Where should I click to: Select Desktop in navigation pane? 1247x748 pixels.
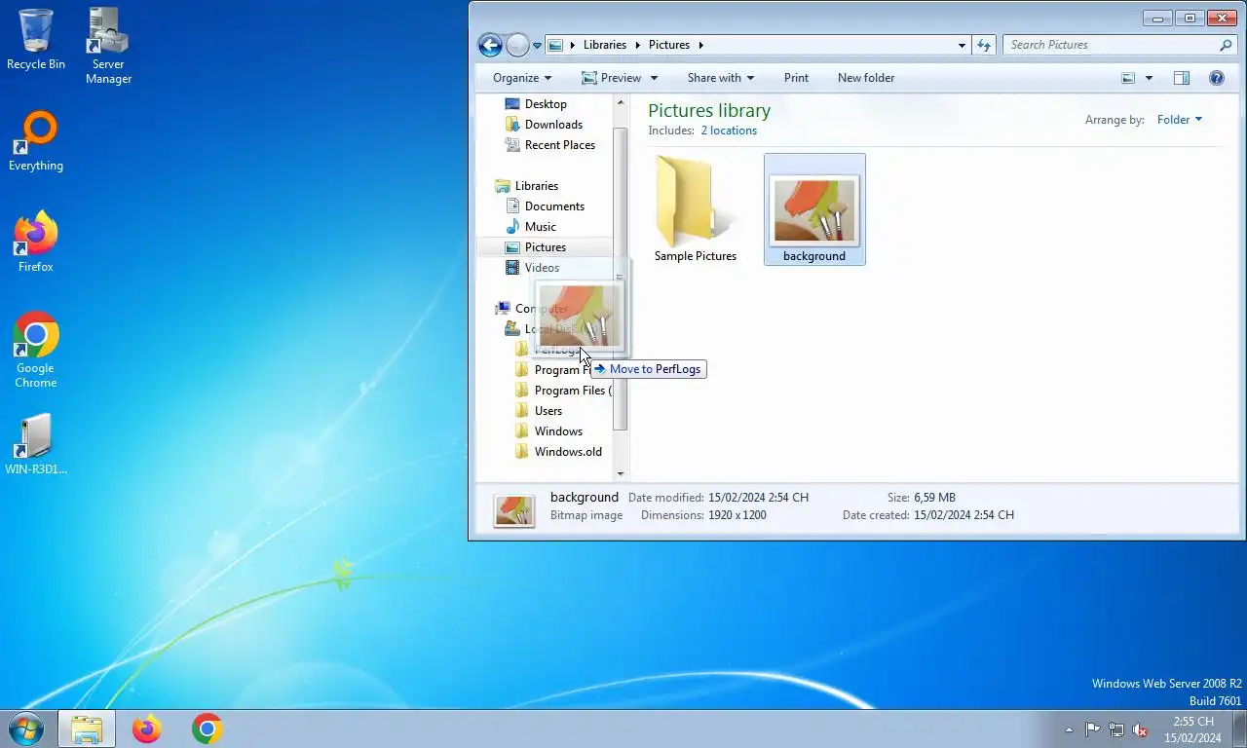[546, 104]
